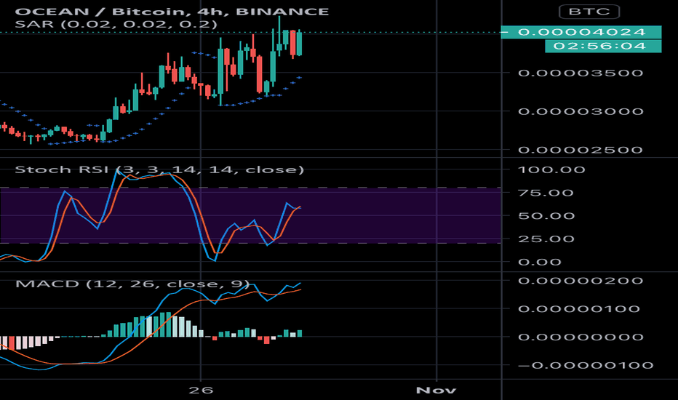Click the −0.00000100 MACD scale label
Image resolution: width=678 pixels, height=400 pixels.
(x=585, y=365)
